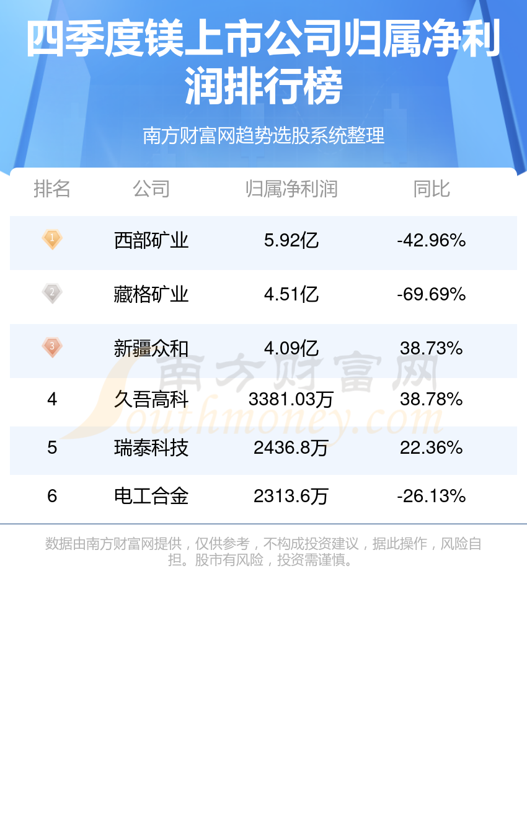The height and width of the screenshot is (838, 527).
Task: Click the 5.92亿 net profit value
Action: 291,240
